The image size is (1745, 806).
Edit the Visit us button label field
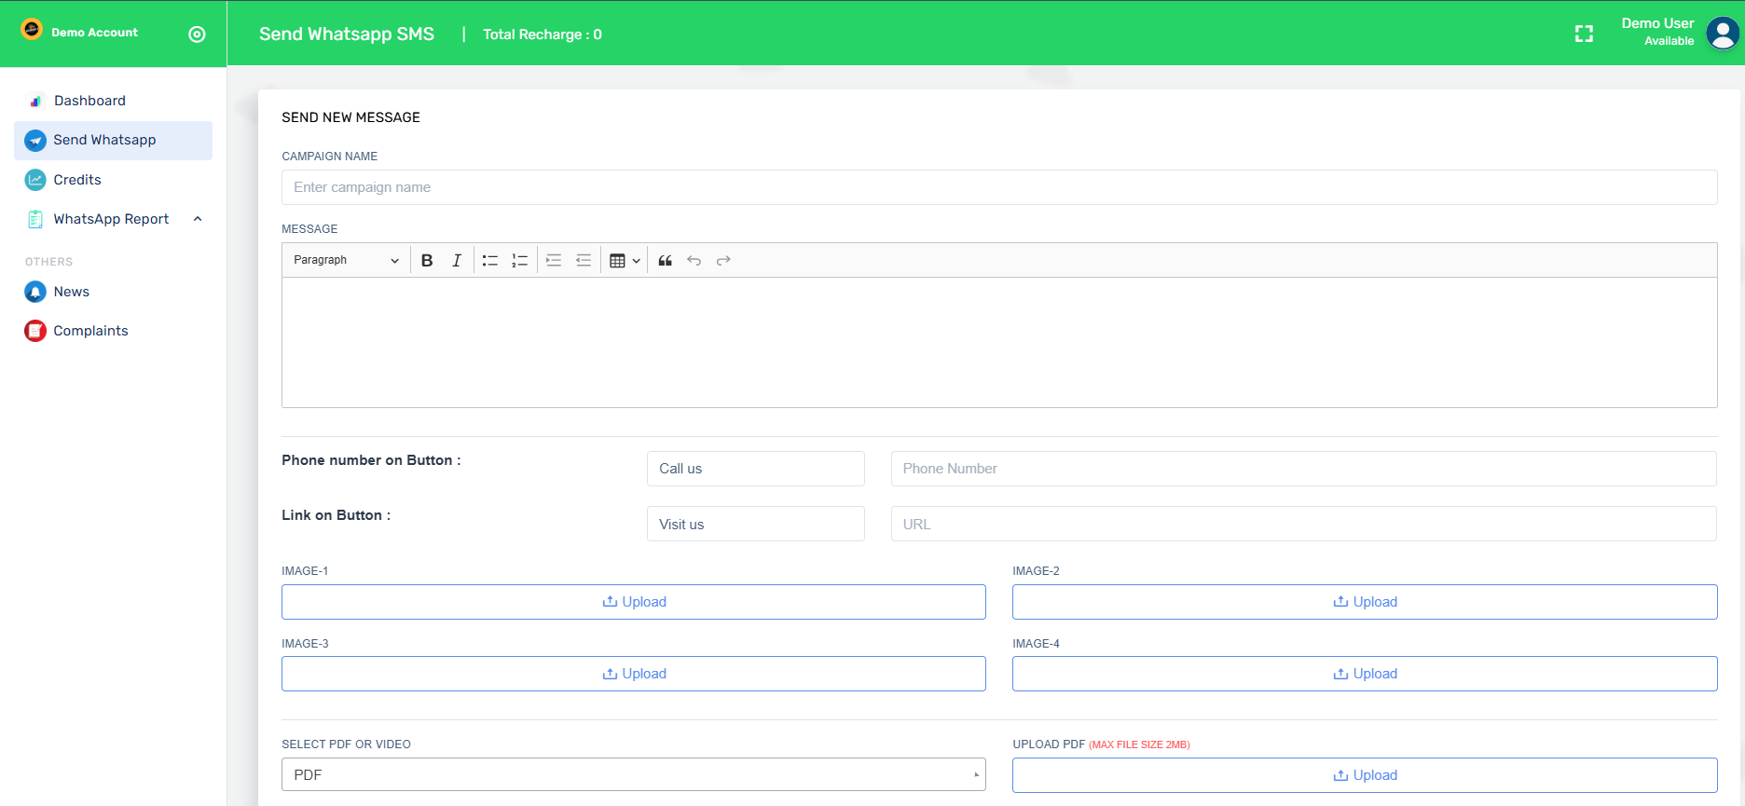756,524
